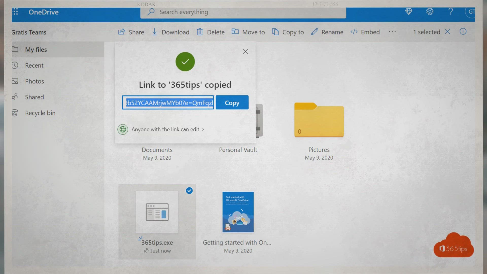Click Move to in the command bar
Viewport: 487px width, 274px height.
248,32
